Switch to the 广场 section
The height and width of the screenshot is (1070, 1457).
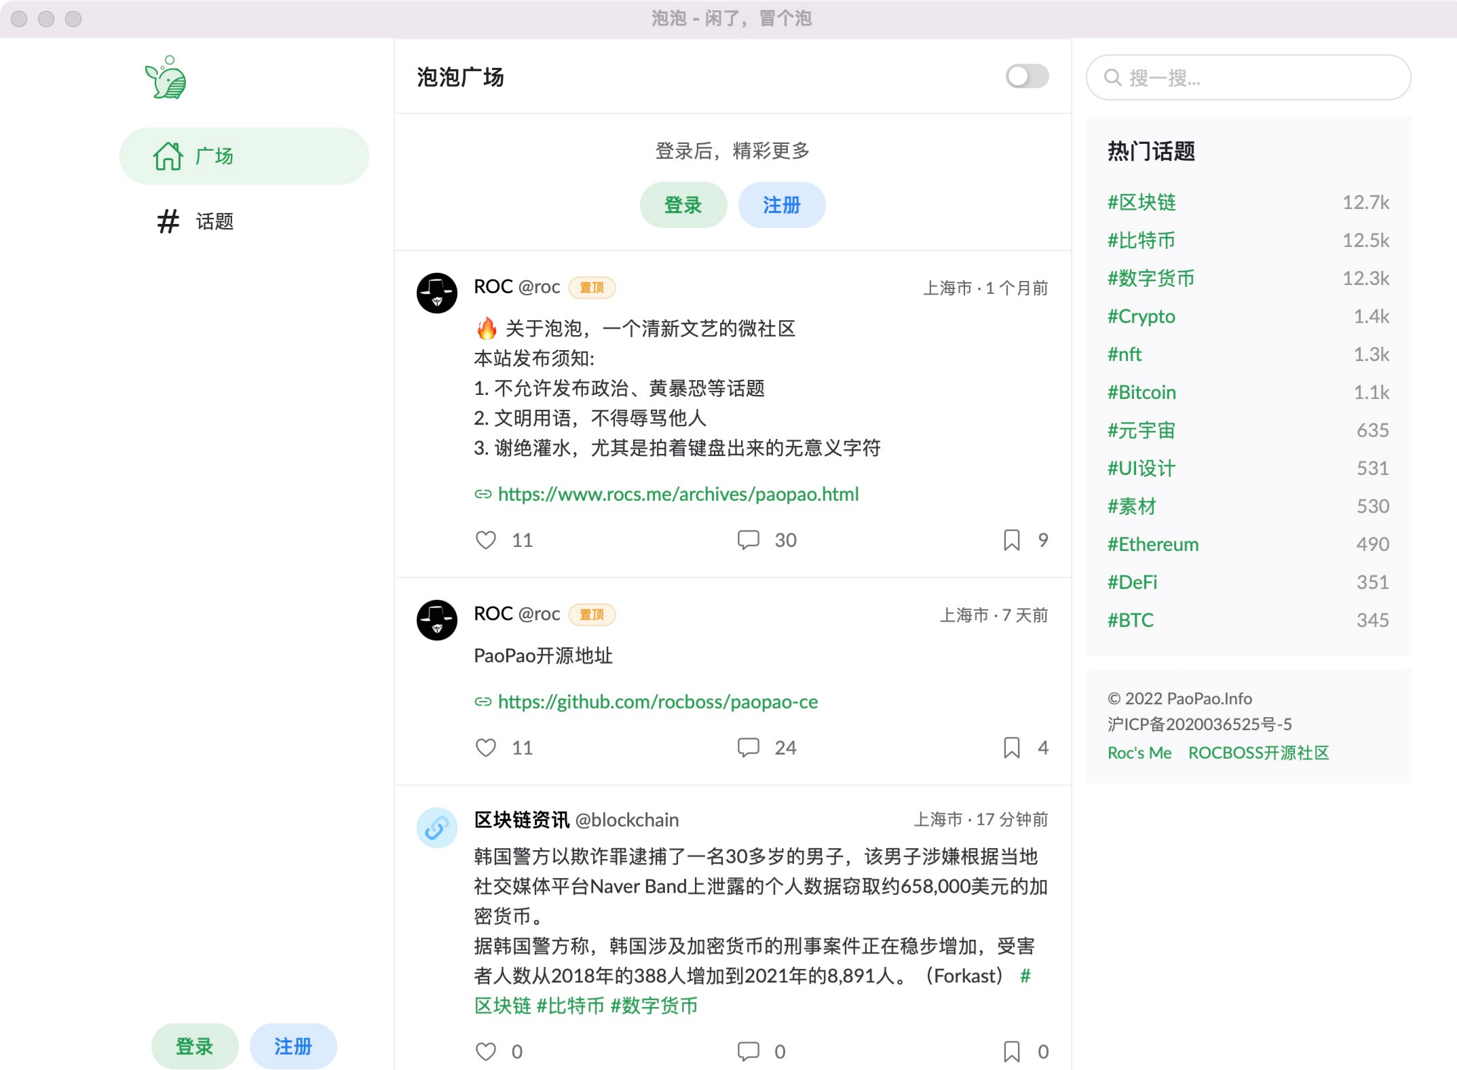pyautogui.click(x=213, y=155)
